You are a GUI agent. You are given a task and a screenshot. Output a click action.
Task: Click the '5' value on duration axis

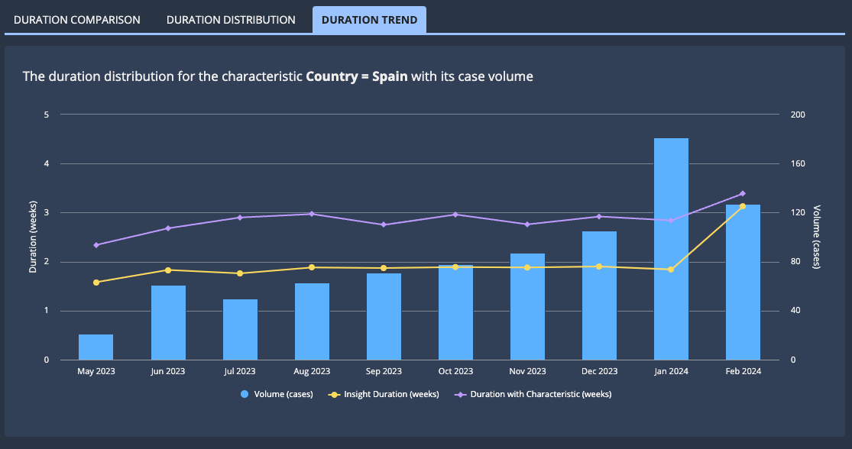pos(47,115)
